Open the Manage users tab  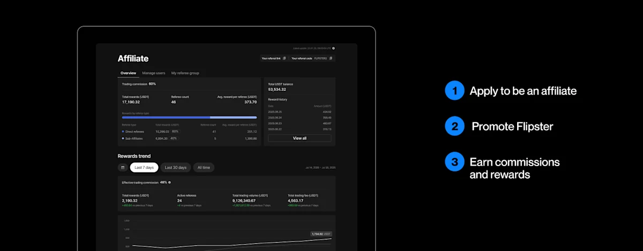click(x=154, y=73)
